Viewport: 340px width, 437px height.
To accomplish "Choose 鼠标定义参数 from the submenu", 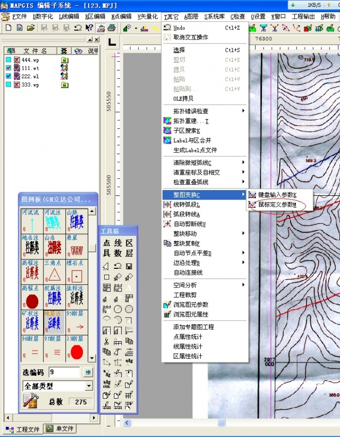I will point(276,204).
